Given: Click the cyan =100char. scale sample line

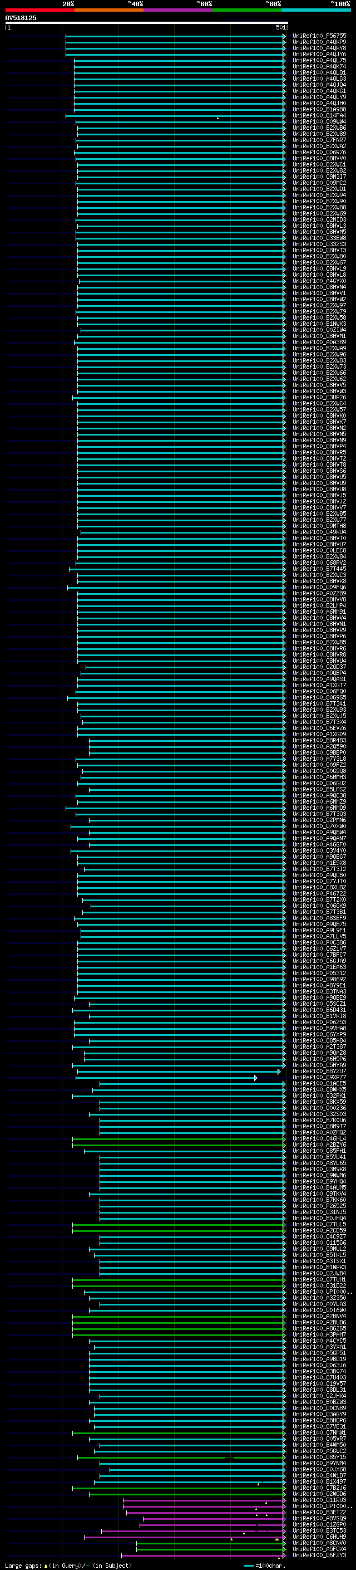Looking at the screenshot, I should pos(248,1565).
